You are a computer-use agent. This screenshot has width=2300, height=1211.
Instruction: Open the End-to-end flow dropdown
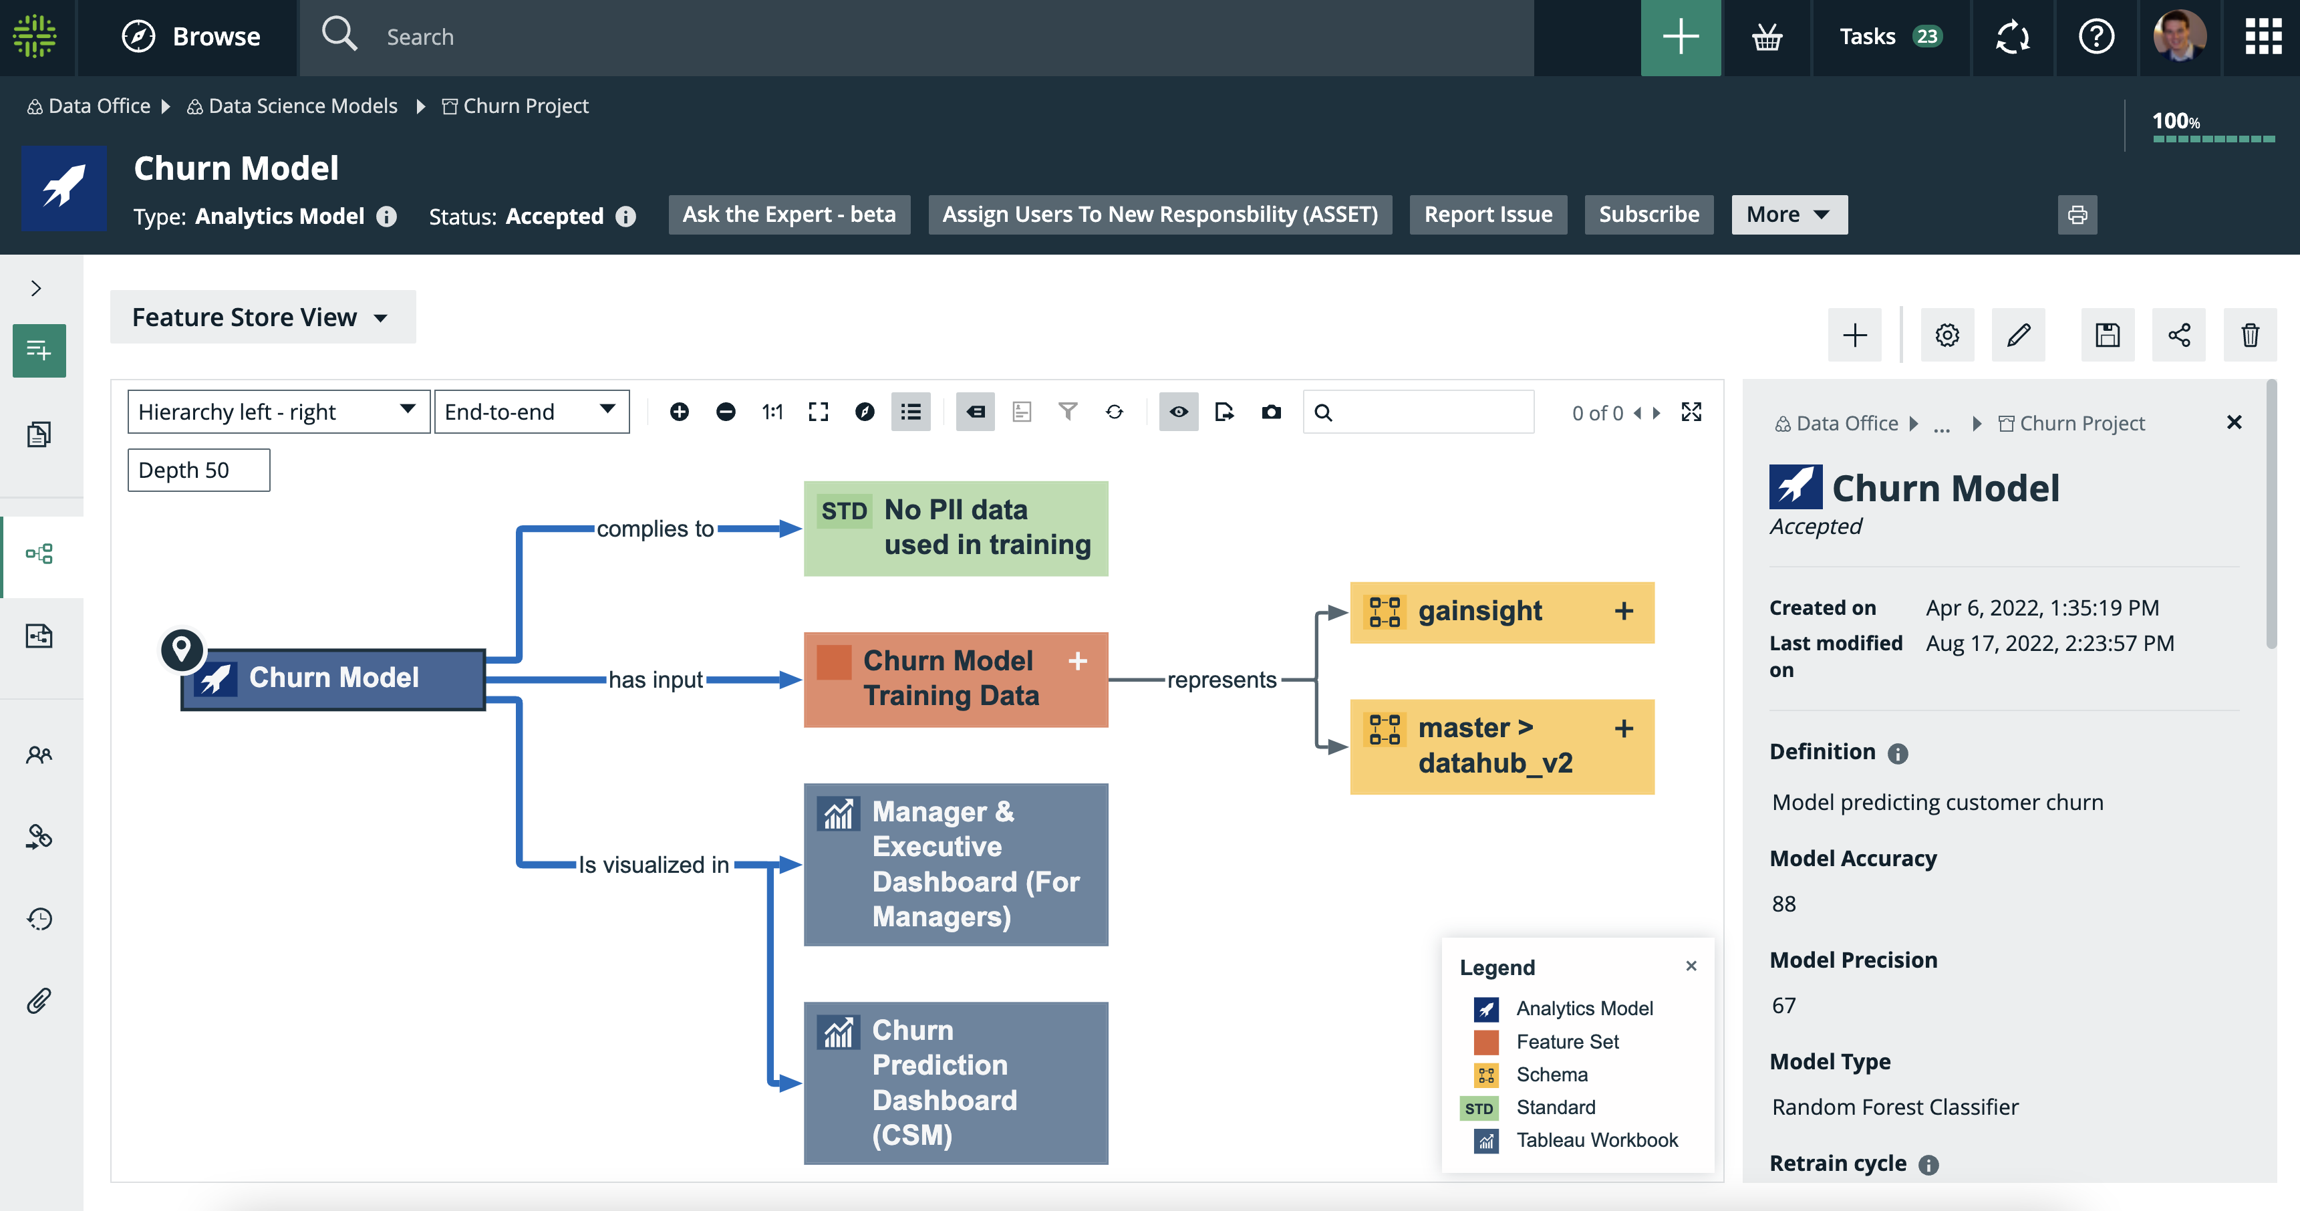pyautogui.click(x=531, y=412)
